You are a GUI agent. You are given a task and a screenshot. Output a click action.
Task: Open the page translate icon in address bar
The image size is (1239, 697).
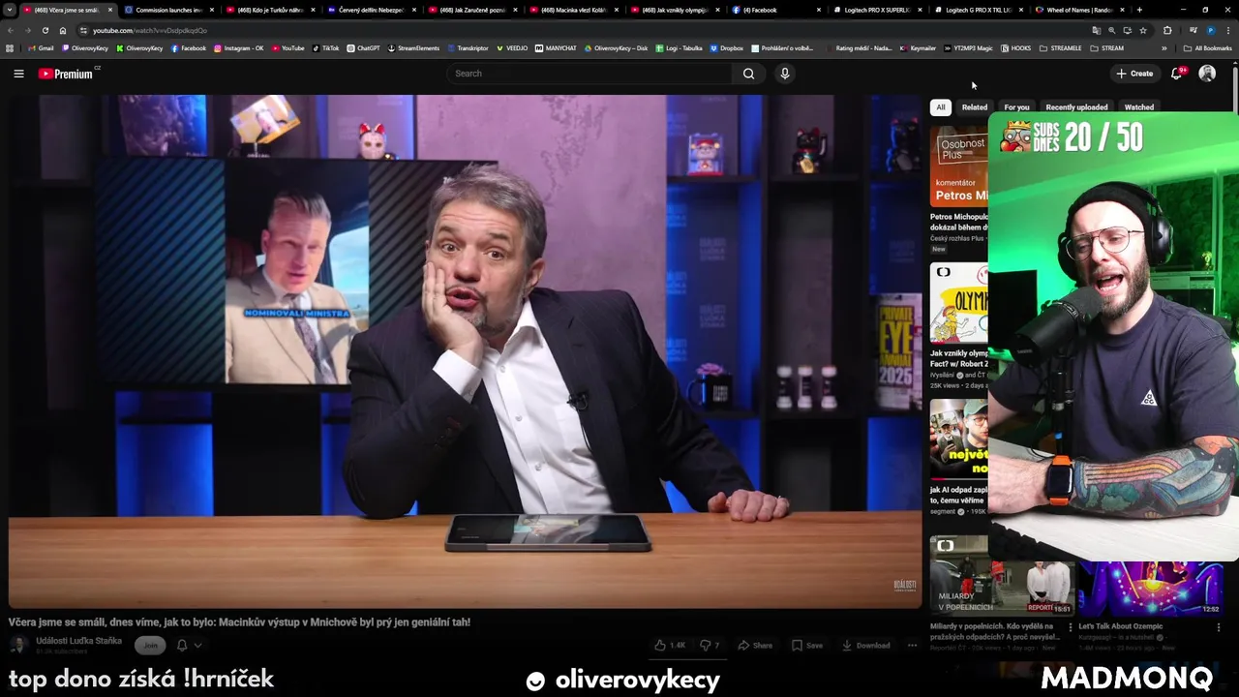[1096, 30]
